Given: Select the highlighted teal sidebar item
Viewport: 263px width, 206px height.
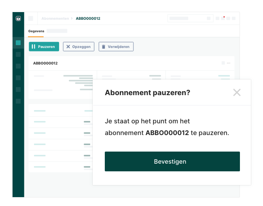Looking at the screenshot, I should 18,43.
